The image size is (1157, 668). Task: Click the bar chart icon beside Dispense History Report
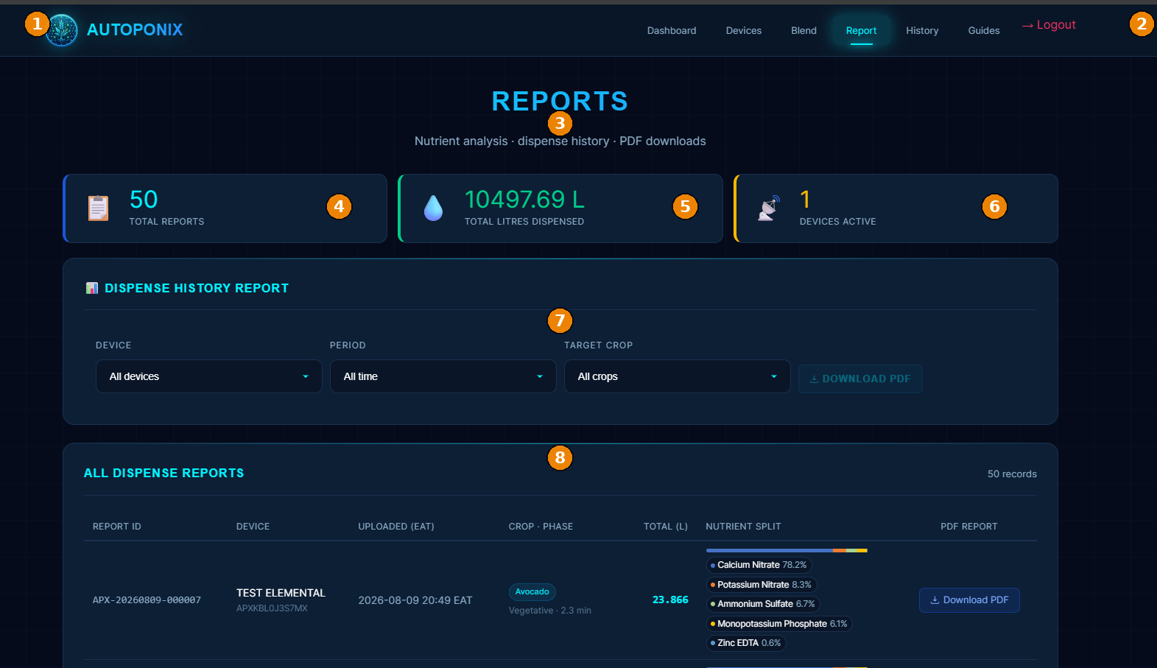click(x=92, y=288)
